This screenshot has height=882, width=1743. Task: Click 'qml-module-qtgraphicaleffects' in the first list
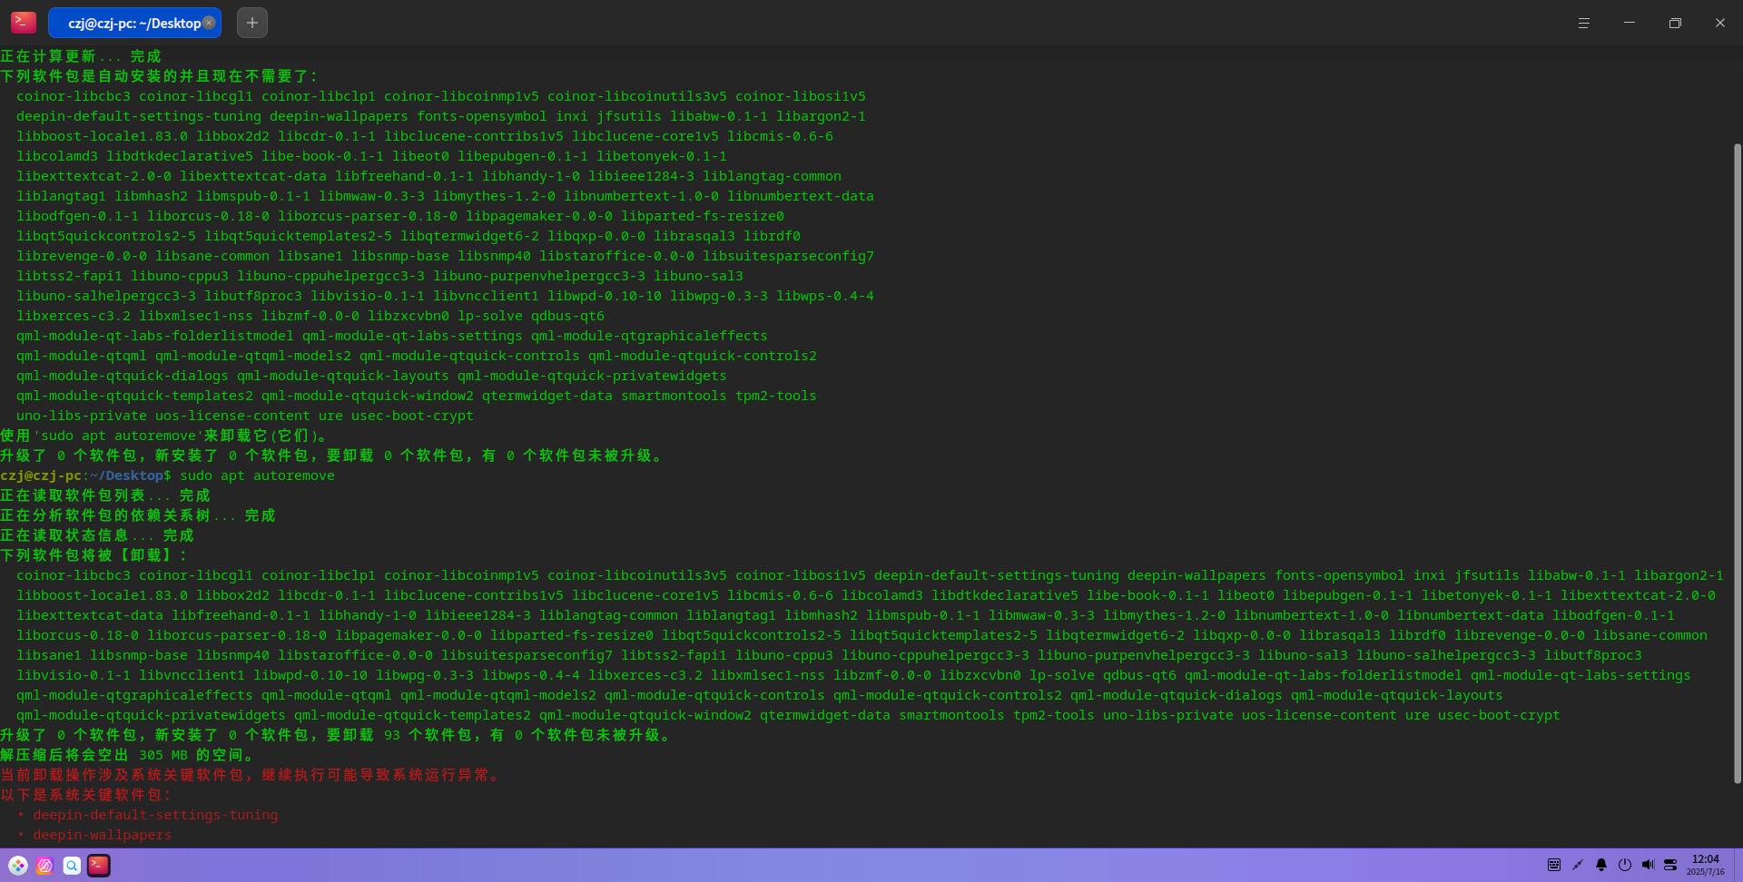pyautogui.click(x=649, y=336)
